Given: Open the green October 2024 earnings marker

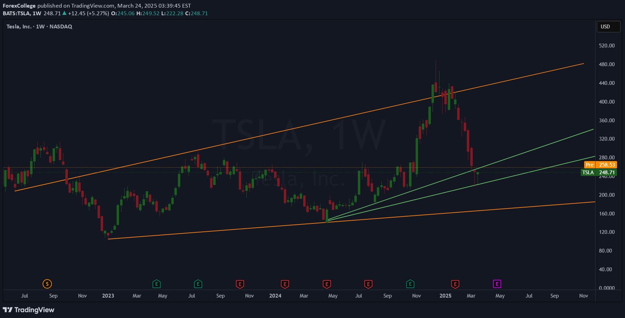Looking at the screenshot, I should [x=410, y=284].
